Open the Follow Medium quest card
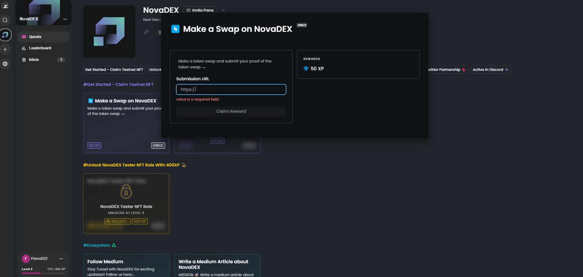 pyautogui.click(x=126, y=266)
